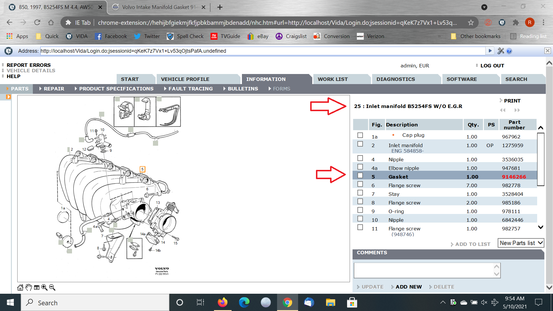Click the orange sidebar expand arrow
This screenshot has width=553, height=311.
click(x=8, y=97)
